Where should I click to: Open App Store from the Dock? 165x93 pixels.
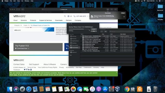(x=105, y=89)
